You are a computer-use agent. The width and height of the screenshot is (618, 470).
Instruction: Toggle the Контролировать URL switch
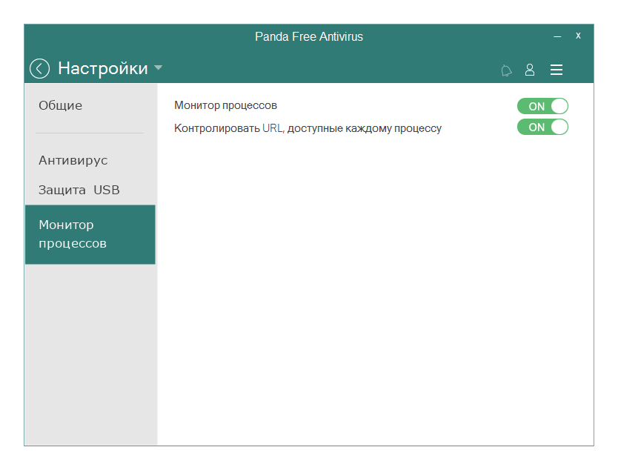click(x=542, y=127)
